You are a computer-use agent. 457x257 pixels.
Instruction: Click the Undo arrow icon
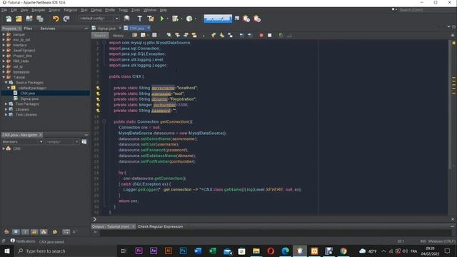56,19
